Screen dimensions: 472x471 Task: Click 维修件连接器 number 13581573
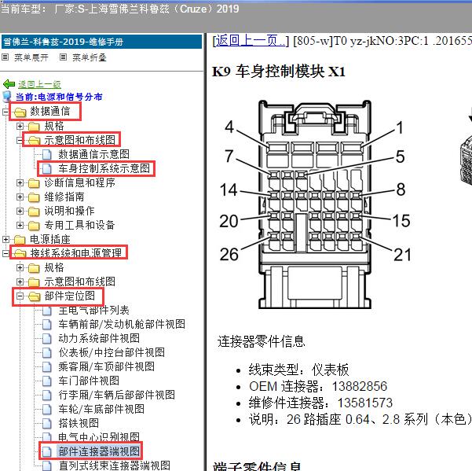(x=365, y=403)
